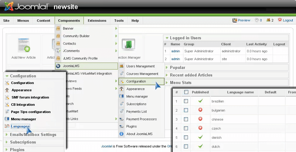Check the danish language row checkbox
Image resolution: width=296 pixels, height=152 pixels.
(186, 137)
